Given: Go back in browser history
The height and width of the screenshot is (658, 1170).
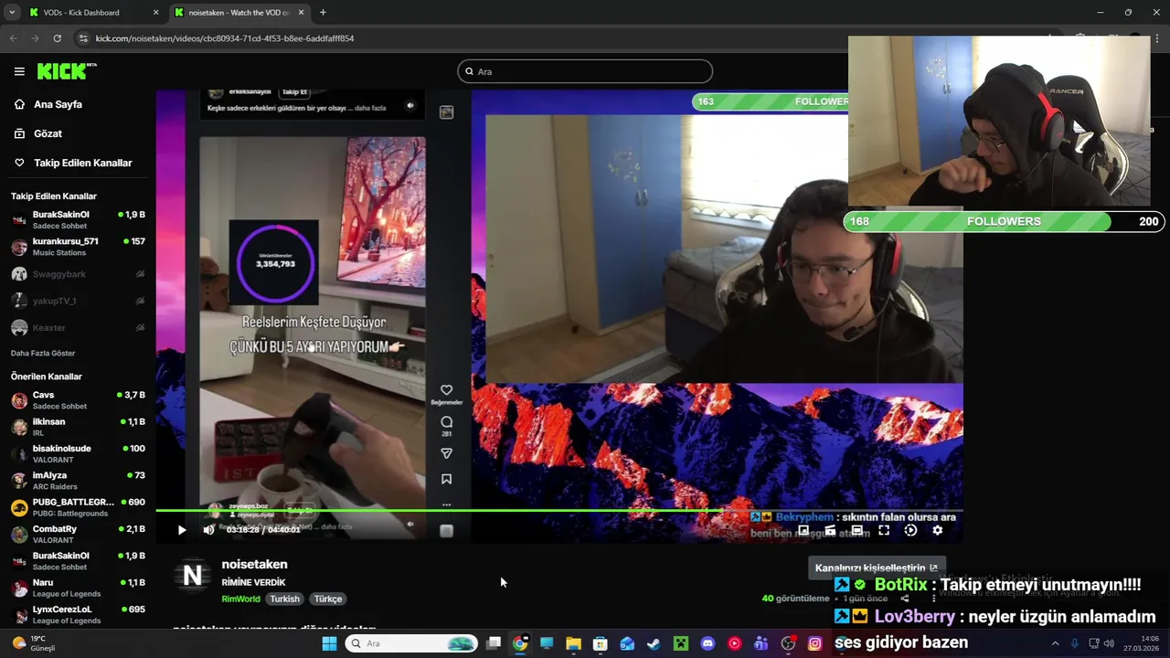Looking at the screenshot, I should tap(13, 38).
